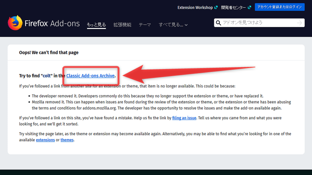Expand the すべて見る... dropdown
The height and width of the screenshot is (175, 312).
173,25
